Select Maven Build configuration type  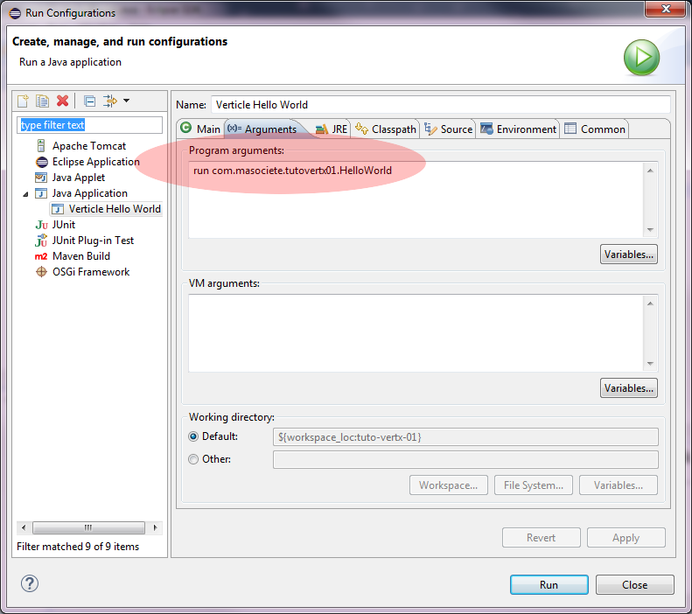click(80, 256)
